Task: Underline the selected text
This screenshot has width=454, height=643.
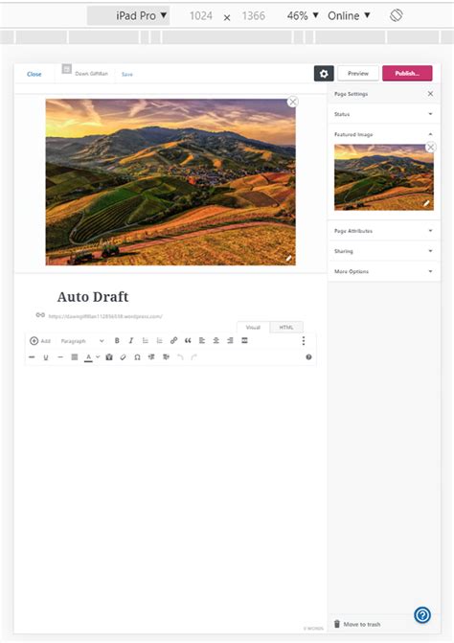Action: [46, 357]
